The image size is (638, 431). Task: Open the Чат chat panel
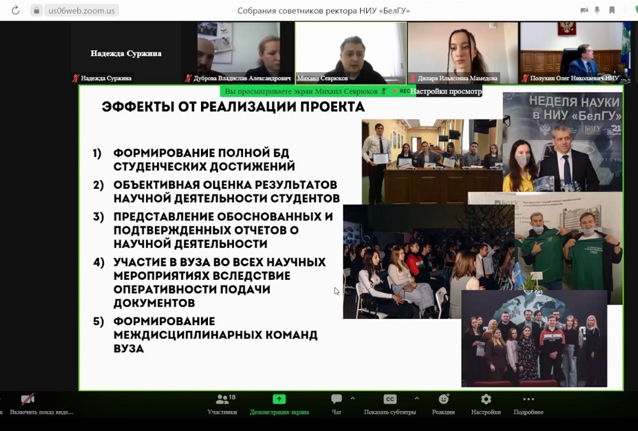point(336,400)
